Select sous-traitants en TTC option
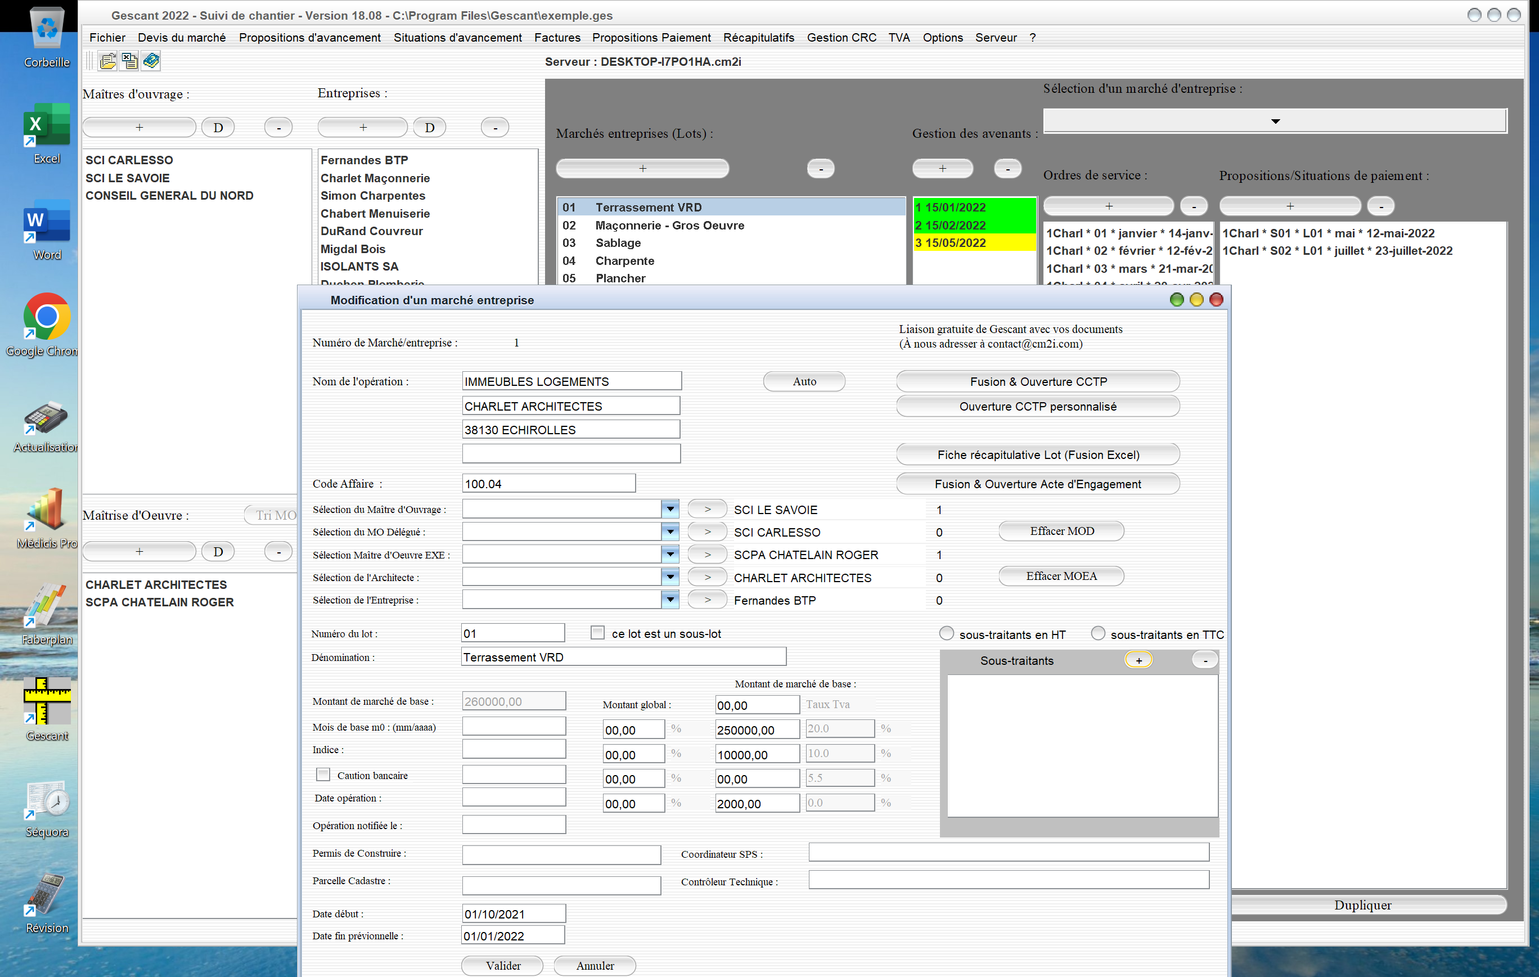Viewport: 1539px width, 977px height. click(1098, 633)
